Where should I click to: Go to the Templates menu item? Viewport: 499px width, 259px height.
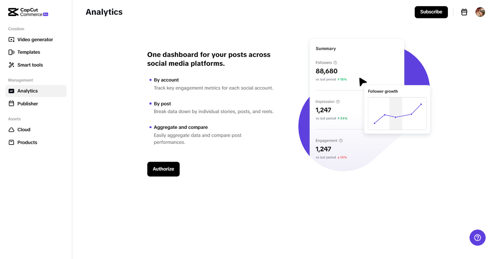point(28,52)
